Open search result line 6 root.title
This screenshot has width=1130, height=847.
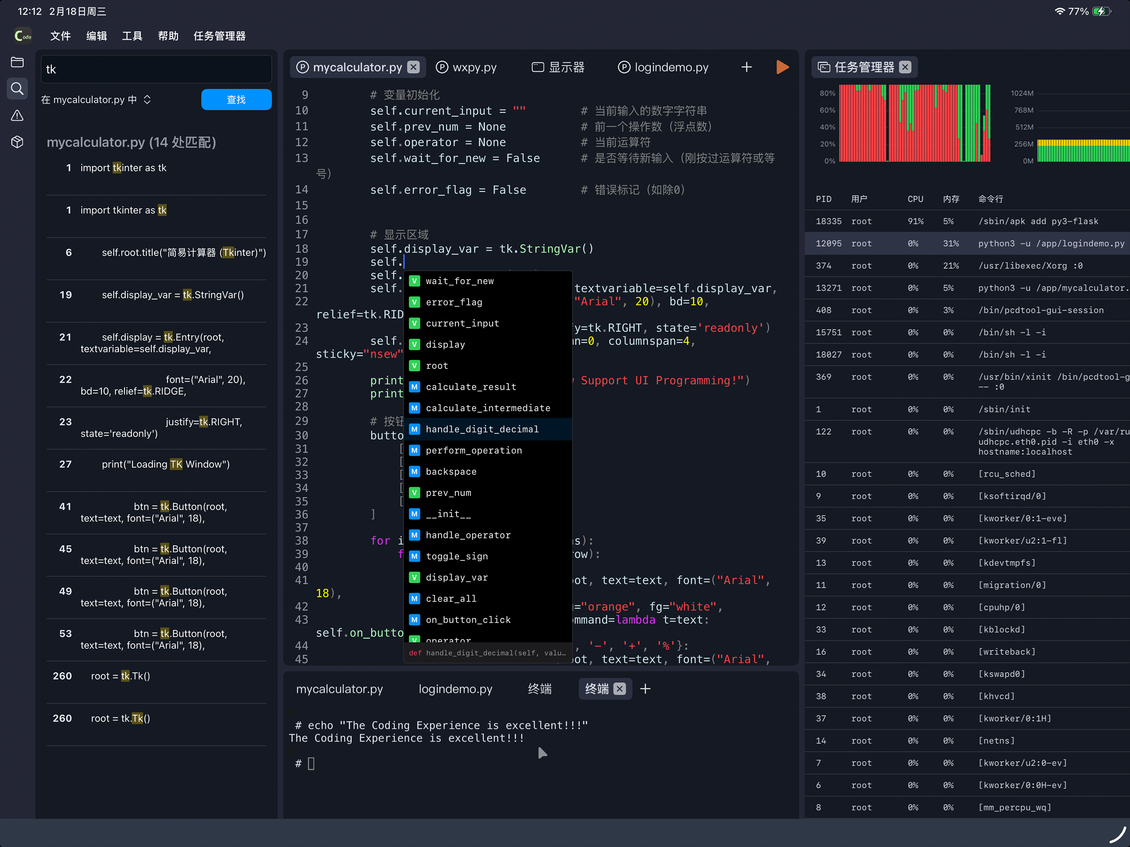click(x=156, y=258)
